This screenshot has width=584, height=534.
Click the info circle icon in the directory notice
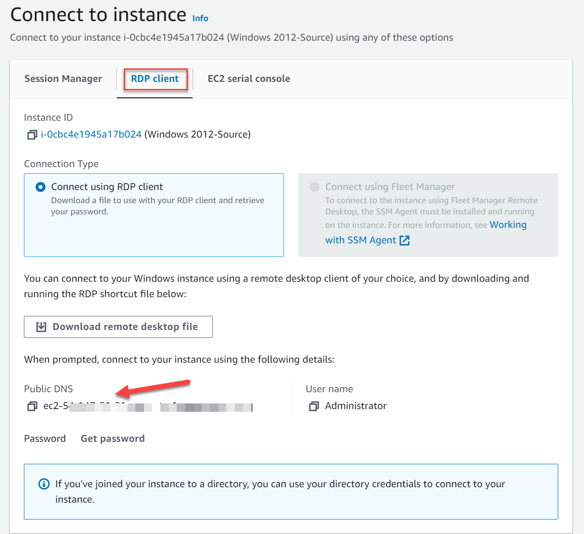[x=44, y=484]
